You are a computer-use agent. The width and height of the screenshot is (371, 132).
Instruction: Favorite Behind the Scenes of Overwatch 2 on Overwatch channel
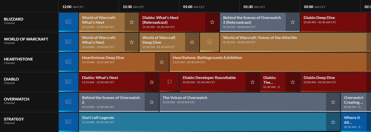(x=152, y=102)
